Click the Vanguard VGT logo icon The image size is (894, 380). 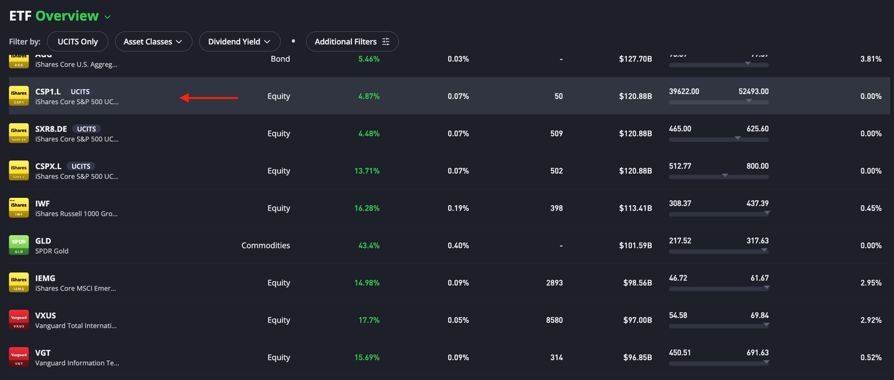tap(19, 356)
